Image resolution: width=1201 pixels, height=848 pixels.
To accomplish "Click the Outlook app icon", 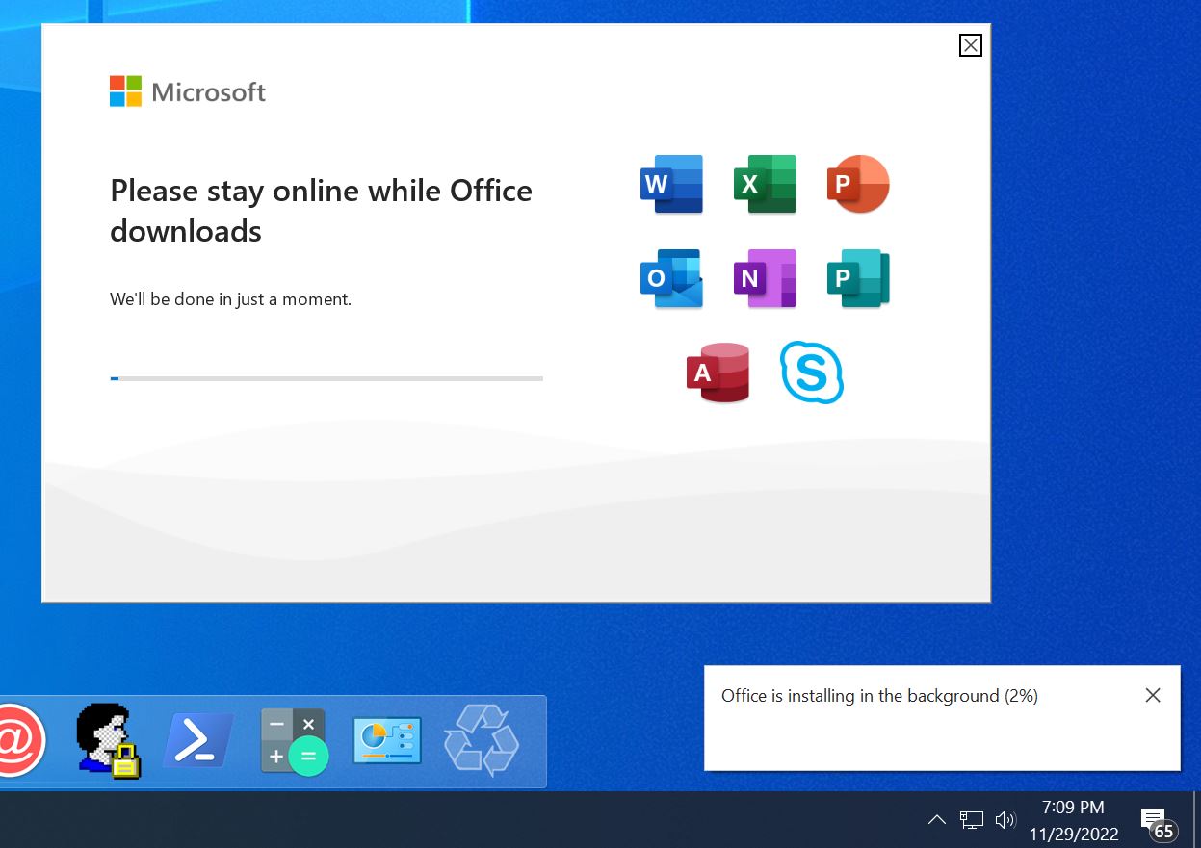I will 671,278.
